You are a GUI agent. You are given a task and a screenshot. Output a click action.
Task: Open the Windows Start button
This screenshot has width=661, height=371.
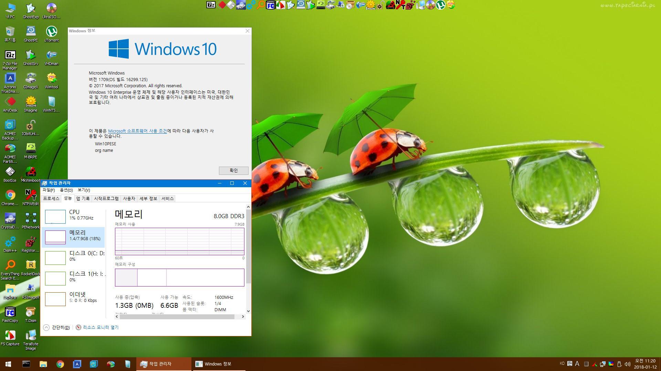coord(8,364)
